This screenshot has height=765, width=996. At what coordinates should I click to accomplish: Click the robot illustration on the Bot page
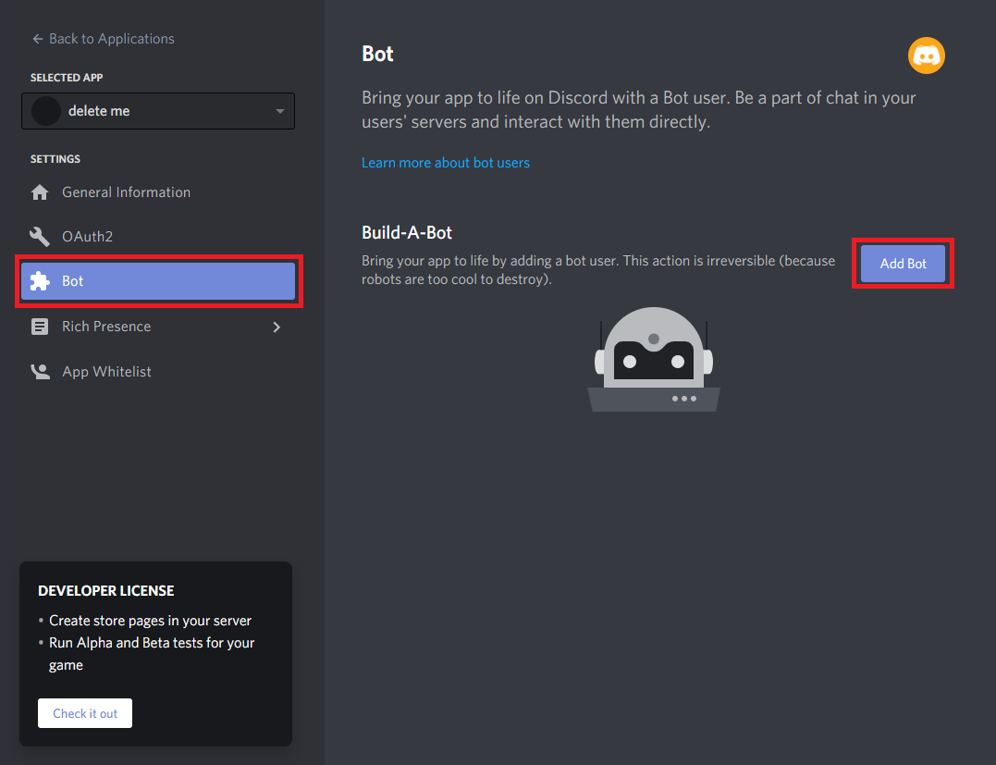tap(653, 358)
